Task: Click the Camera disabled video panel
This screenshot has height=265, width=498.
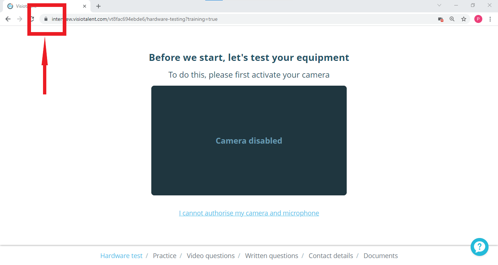Action: 249,140
